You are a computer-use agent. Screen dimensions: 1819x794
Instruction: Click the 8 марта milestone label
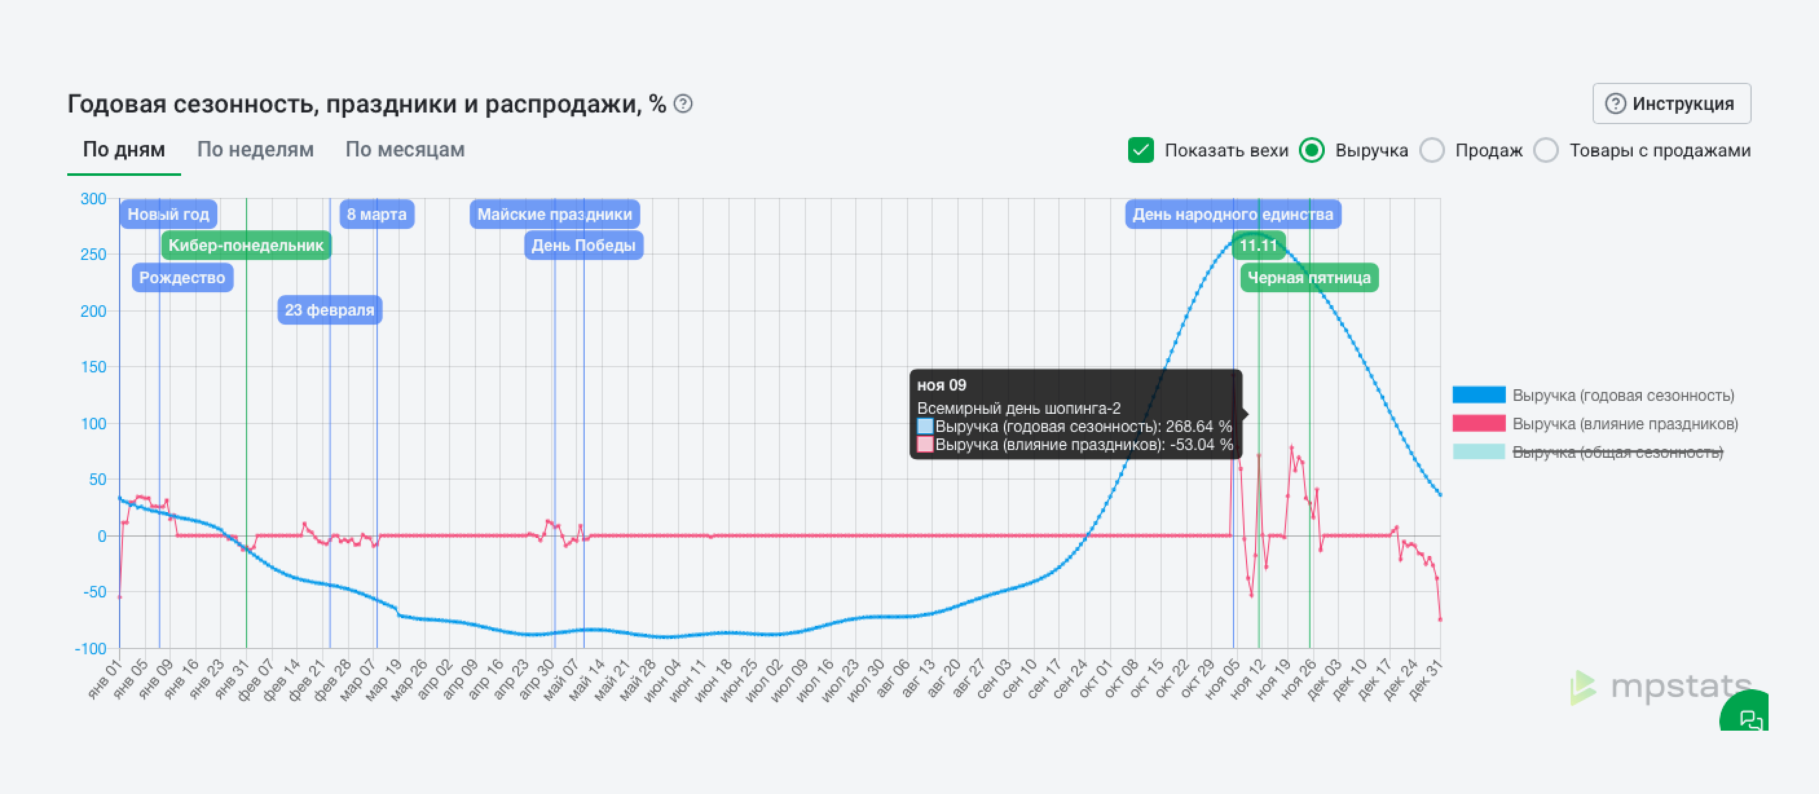[376, 214]
